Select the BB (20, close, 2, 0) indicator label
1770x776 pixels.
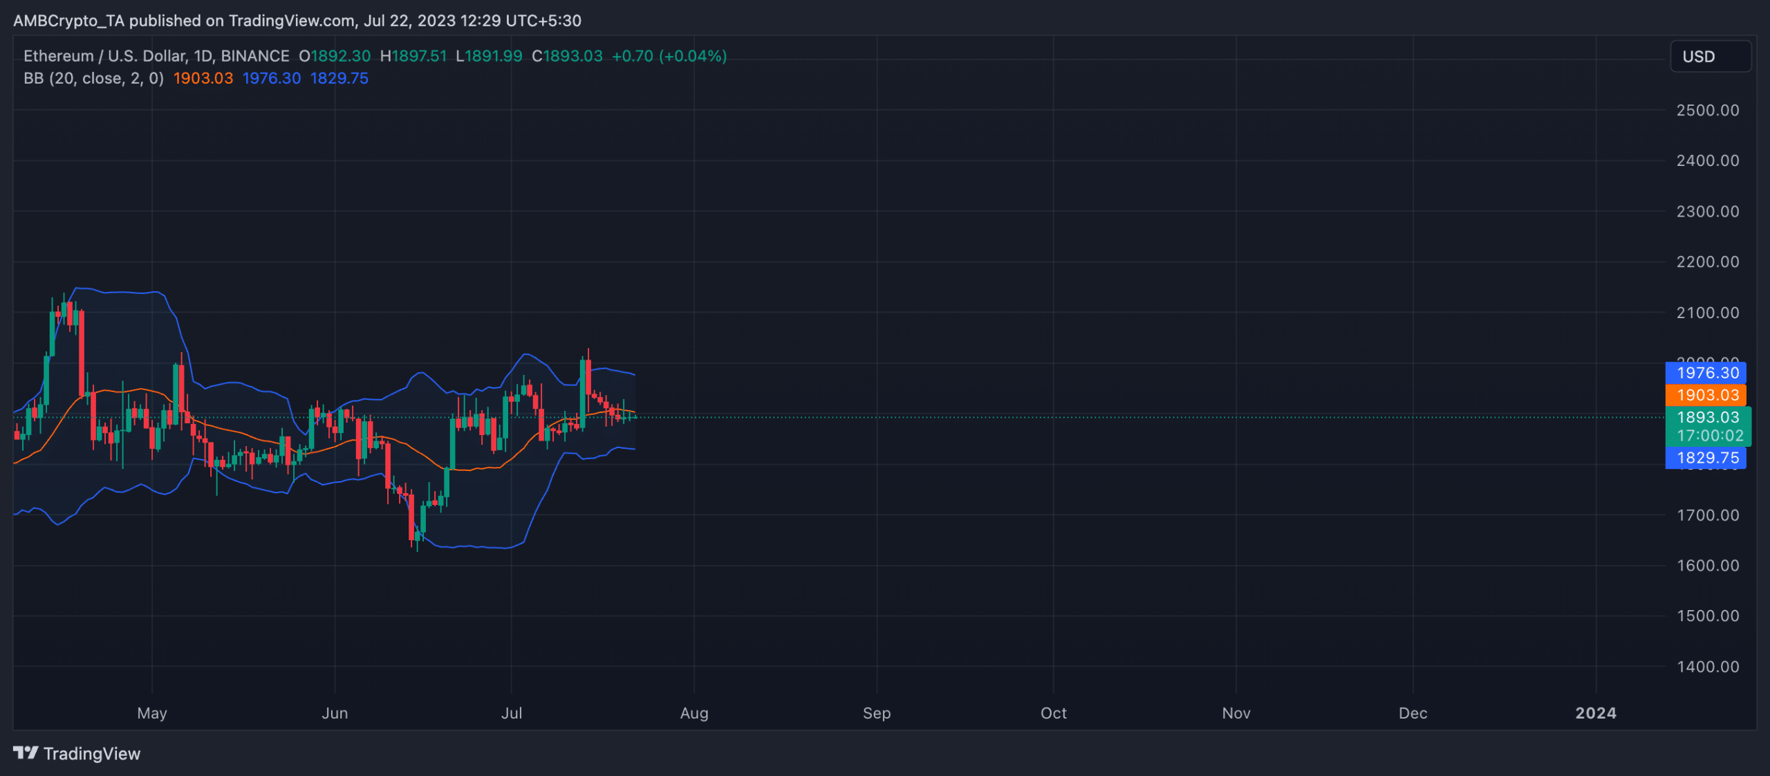pos(93,78)
